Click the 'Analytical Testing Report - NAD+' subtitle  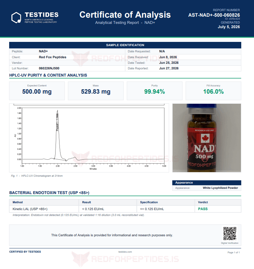(125, 23)
